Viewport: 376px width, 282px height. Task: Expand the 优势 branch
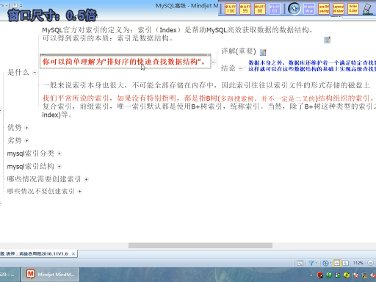point(27,128)
